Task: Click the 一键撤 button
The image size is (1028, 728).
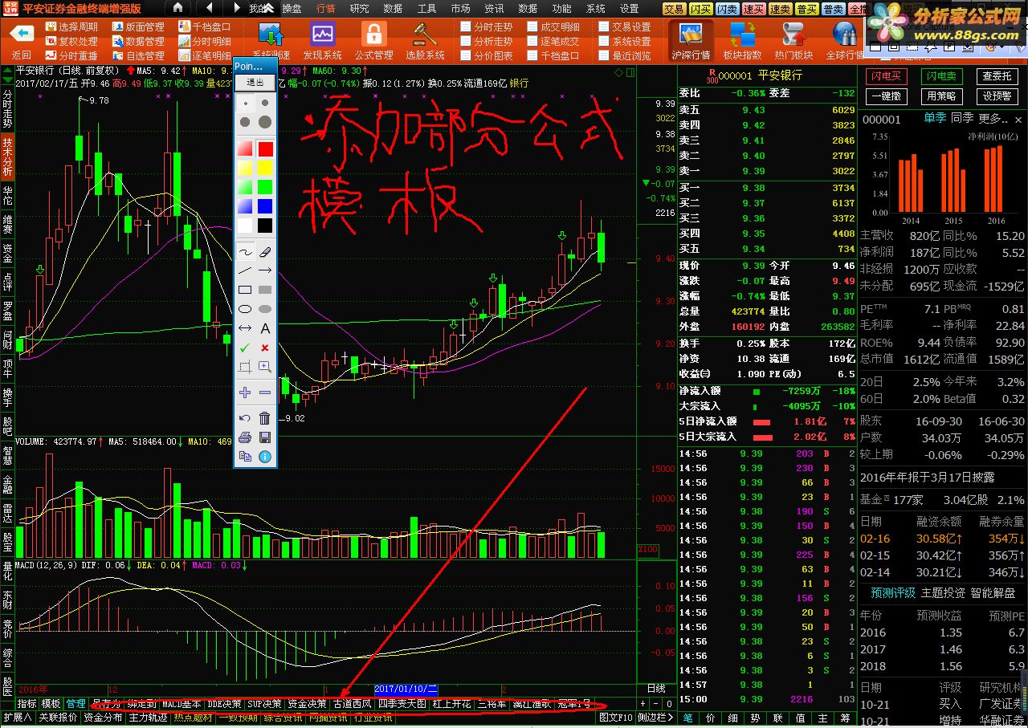Action: pos(886,96)
